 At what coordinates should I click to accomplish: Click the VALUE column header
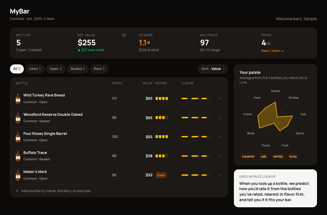coord(147,83)
